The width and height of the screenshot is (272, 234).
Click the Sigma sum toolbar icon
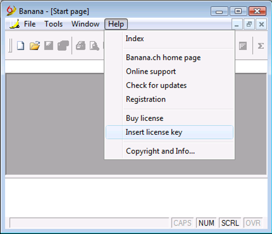point(261,46)
